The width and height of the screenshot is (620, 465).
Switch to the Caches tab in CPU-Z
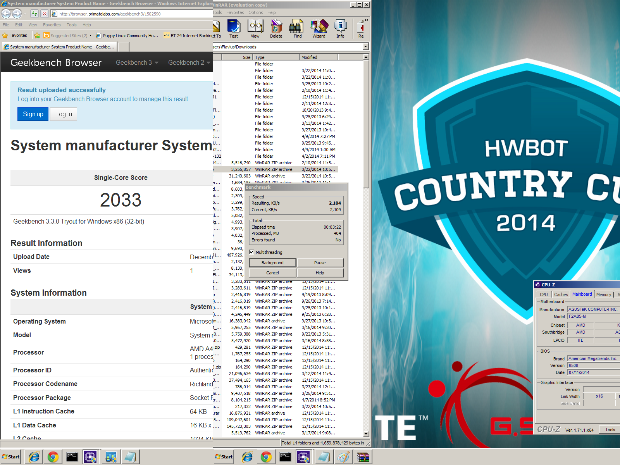[561, 294]
